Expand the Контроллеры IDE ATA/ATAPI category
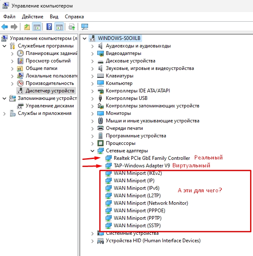 click(92, 91)
